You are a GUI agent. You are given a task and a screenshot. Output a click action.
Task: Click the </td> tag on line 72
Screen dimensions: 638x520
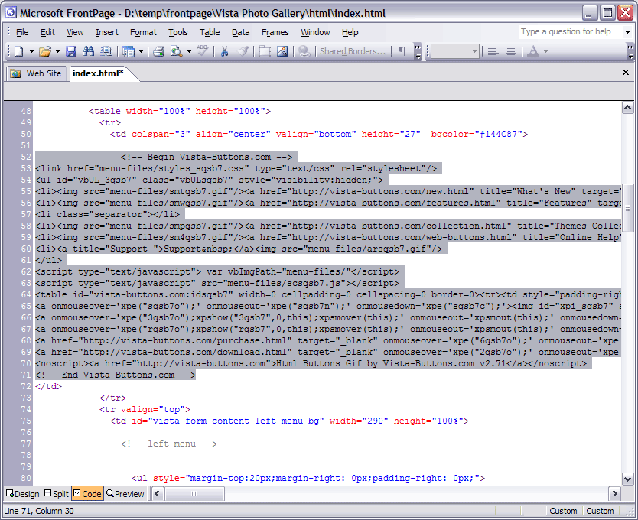48,386
